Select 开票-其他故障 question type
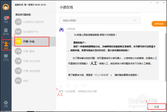 [31, 71]
